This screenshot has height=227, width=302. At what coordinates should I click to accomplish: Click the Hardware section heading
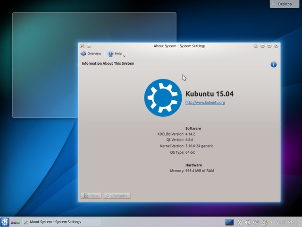(193, 165)
